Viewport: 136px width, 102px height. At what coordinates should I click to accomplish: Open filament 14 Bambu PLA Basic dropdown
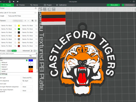point(28,46)
